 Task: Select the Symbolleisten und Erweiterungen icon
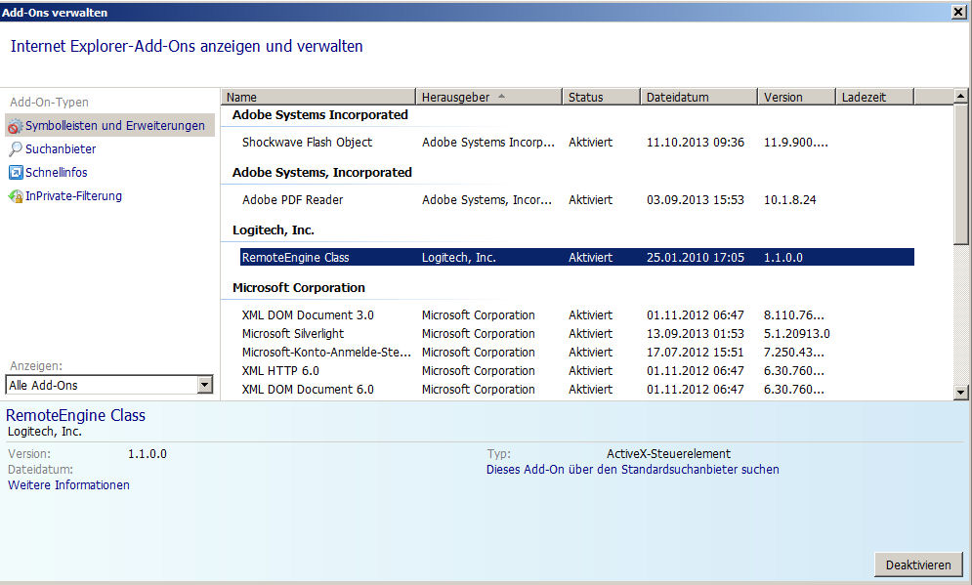[15, 126]
